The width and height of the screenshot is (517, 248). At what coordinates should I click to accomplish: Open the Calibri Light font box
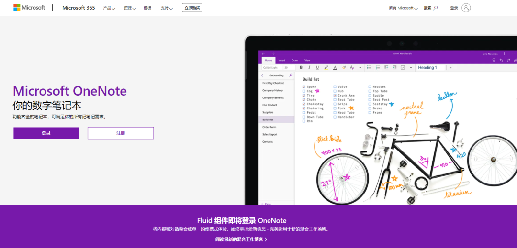tap(272, 67)
